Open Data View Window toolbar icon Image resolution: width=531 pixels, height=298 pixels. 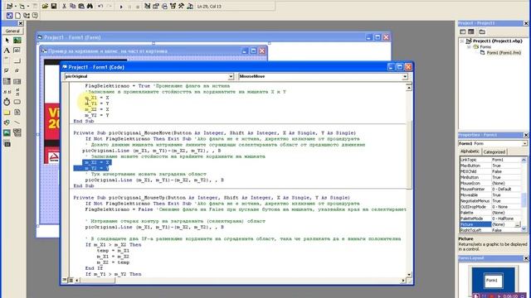190,6
